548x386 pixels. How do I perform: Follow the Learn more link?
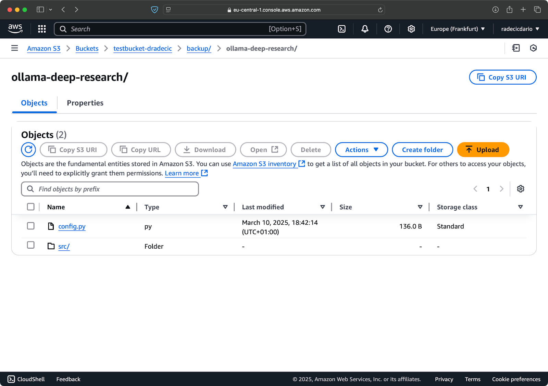(x=186, y=173)
